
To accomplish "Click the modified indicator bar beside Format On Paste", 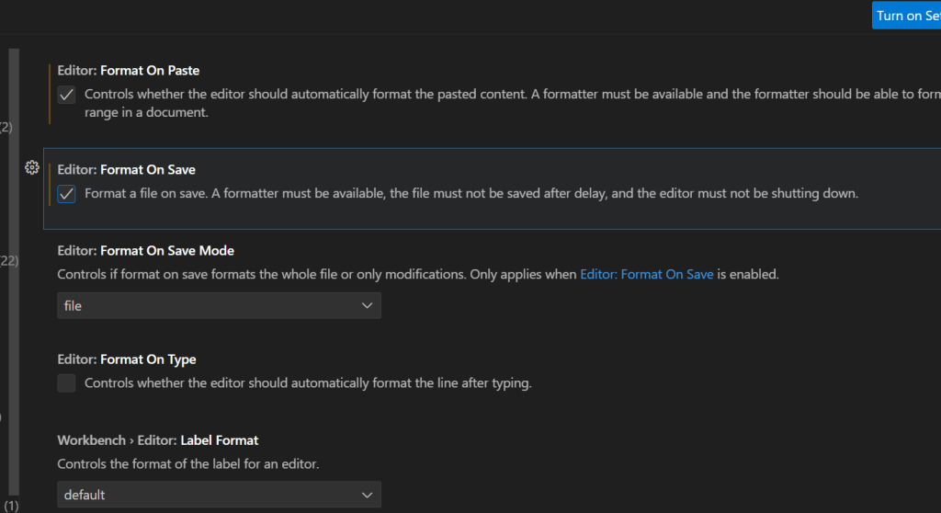I will (x=49, y=93).
